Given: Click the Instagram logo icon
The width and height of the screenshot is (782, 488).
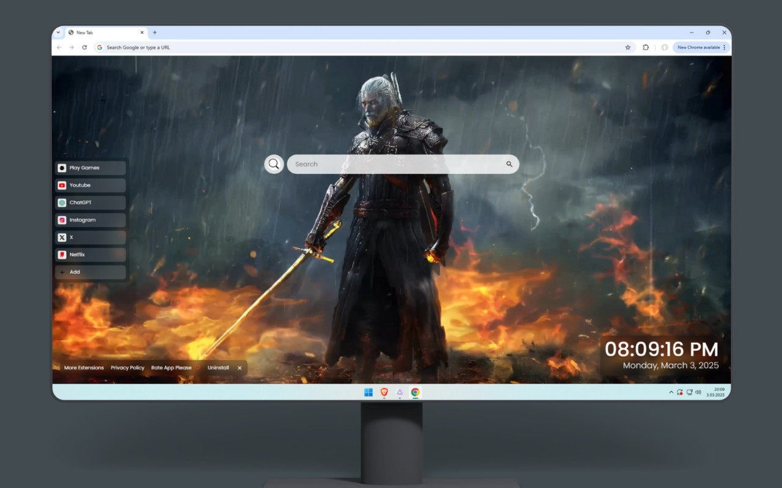Looking at the screenshot, I should click(x=62, y=220).
